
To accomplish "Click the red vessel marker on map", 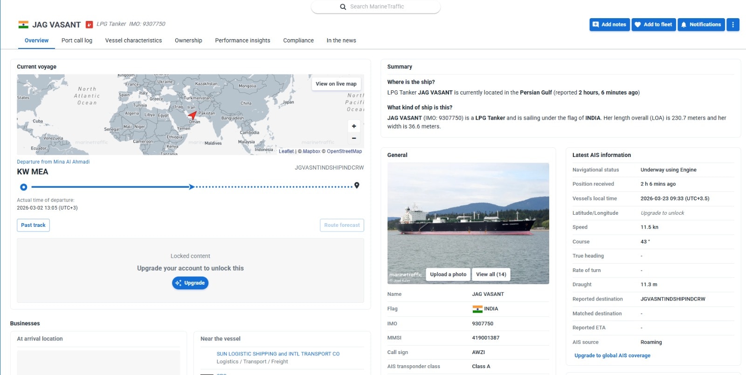I will point(192,115).
